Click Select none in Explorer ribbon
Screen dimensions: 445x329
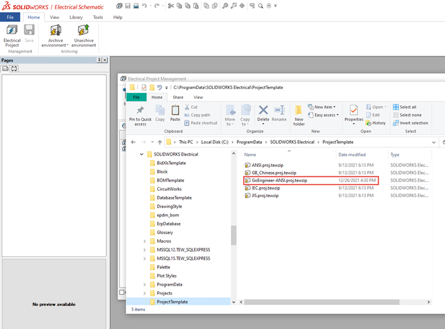tap(407, 115)
